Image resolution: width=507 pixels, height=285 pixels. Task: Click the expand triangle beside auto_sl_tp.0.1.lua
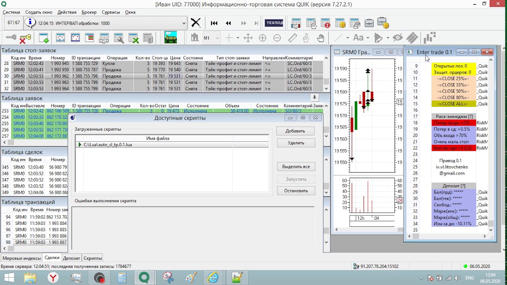point(80,145)
